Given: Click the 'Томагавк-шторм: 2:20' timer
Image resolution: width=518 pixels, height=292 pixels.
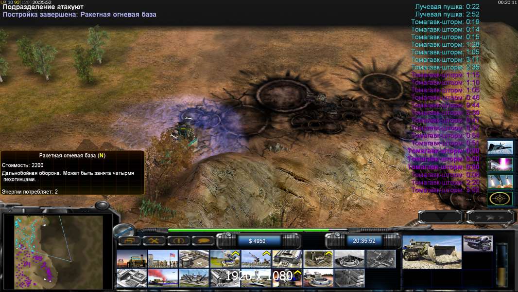Looking at the screenshot, I should [445, 182].
